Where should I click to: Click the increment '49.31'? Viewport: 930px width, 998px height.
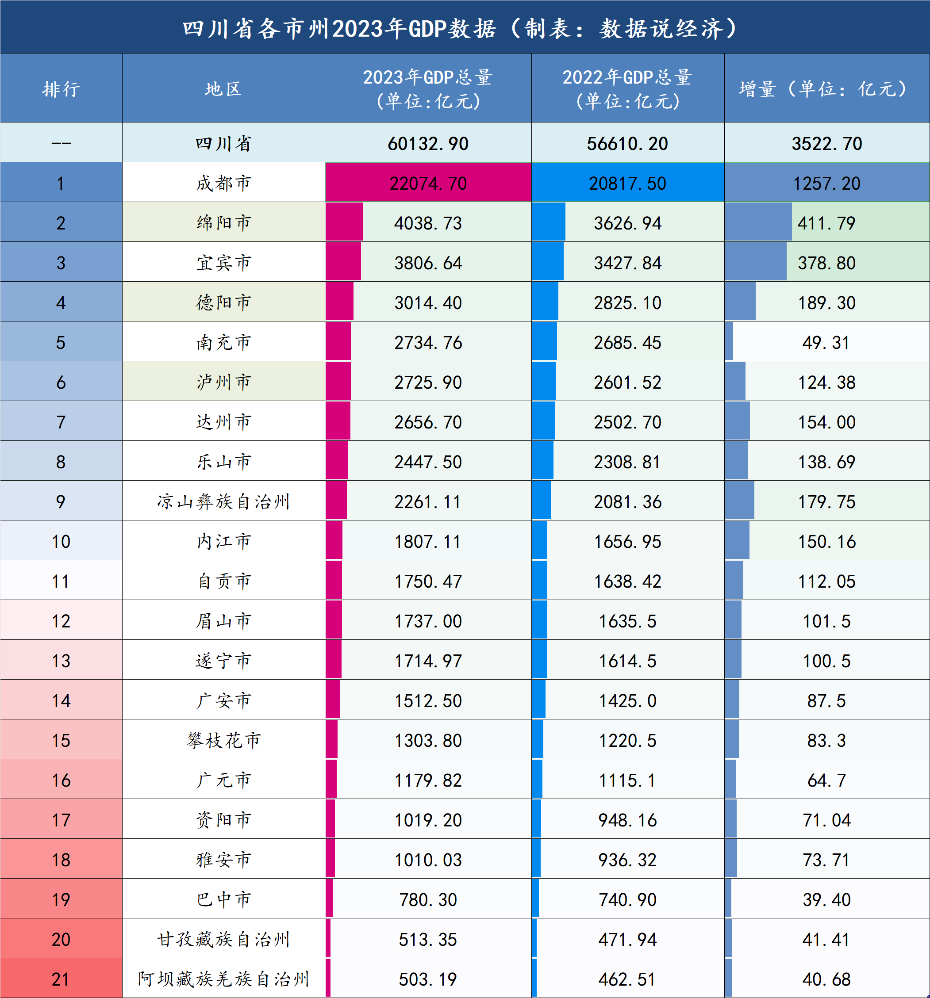pyautogui.click(x=826, y=342)
